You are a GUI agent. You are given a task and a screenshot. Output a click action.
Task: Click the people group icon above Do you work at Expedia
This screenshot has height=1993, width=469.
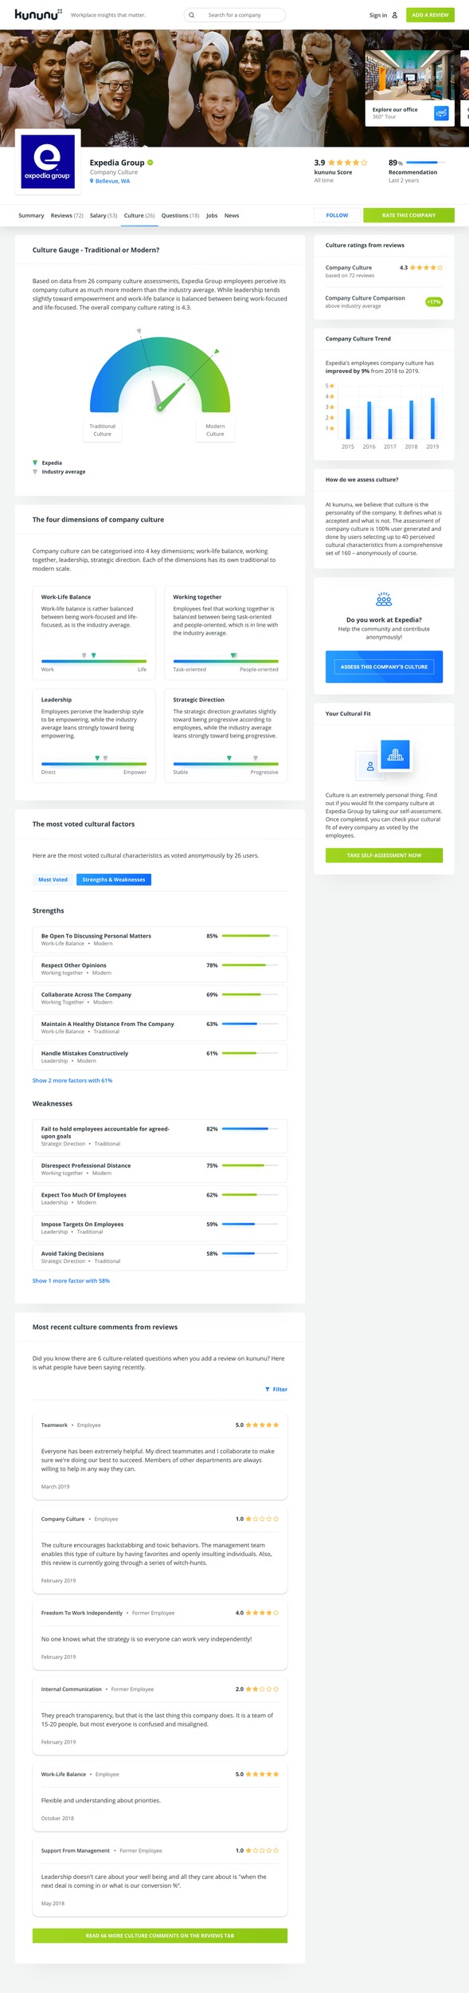point(384,599)
